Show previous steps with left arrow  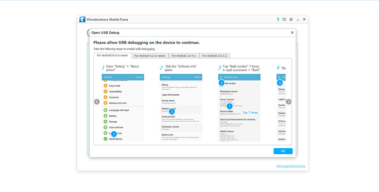click(x=97, y=102)
